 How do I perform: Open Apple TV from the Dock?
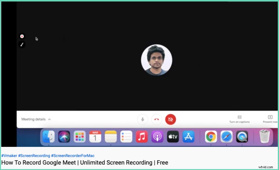point(173,137)
